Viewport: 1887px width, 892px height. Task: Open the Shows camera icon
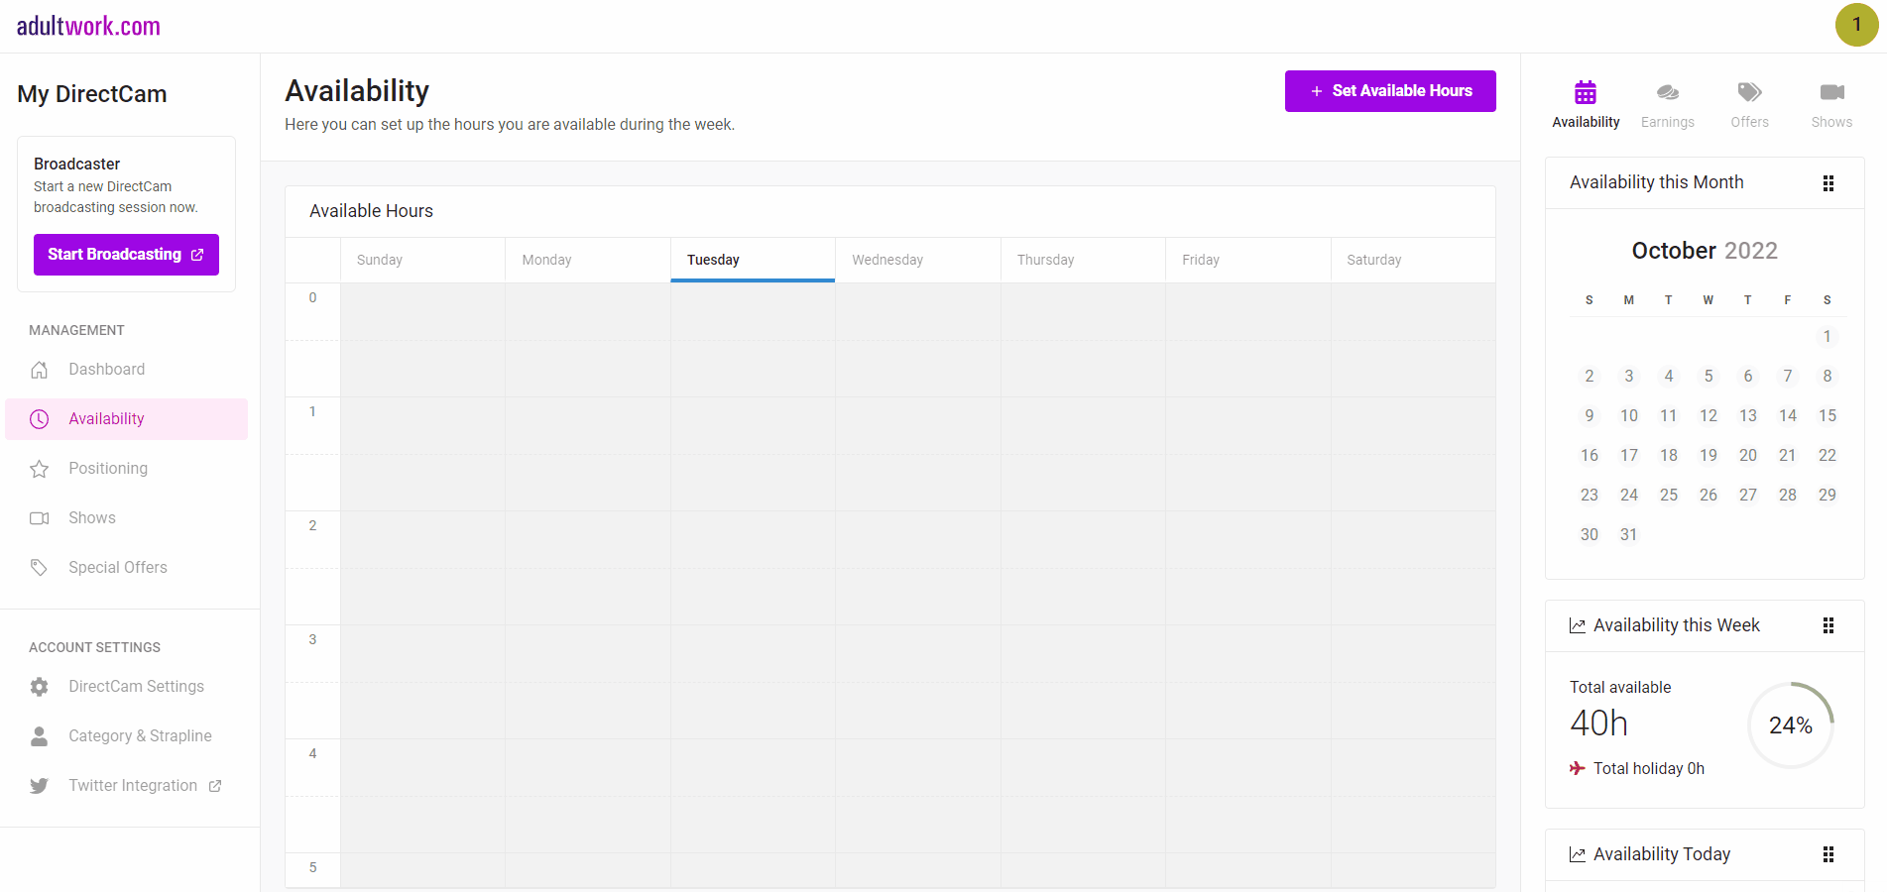tap(1831, 93)
